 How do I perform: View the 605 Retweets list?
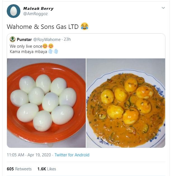(19, 169)
